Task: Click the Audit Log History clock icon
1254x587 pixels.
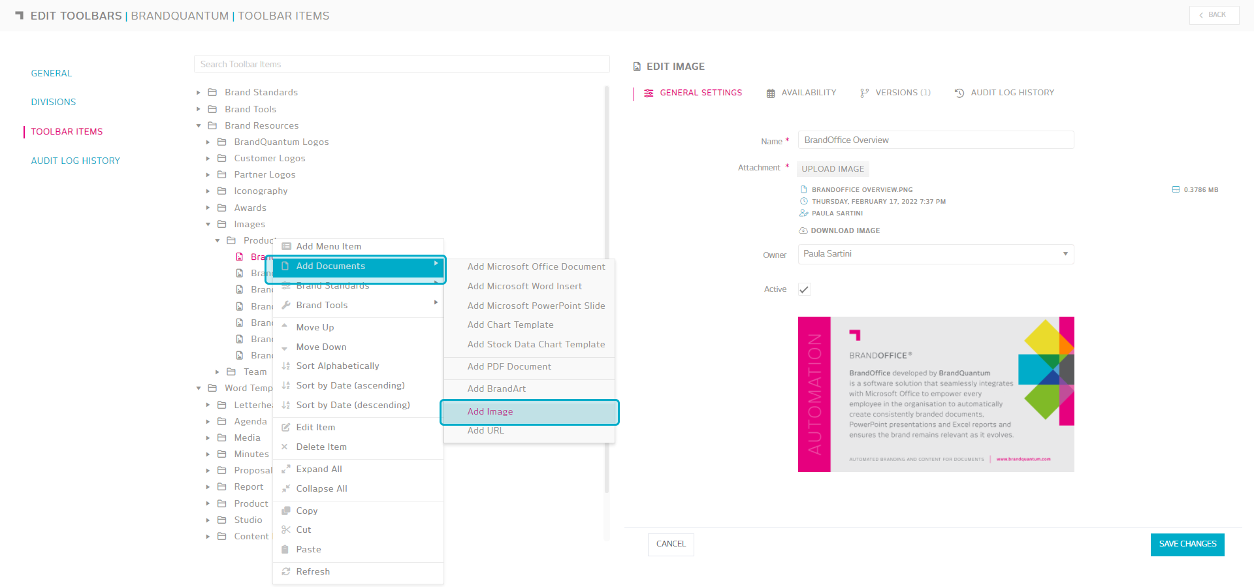Action: coord(959,93)
